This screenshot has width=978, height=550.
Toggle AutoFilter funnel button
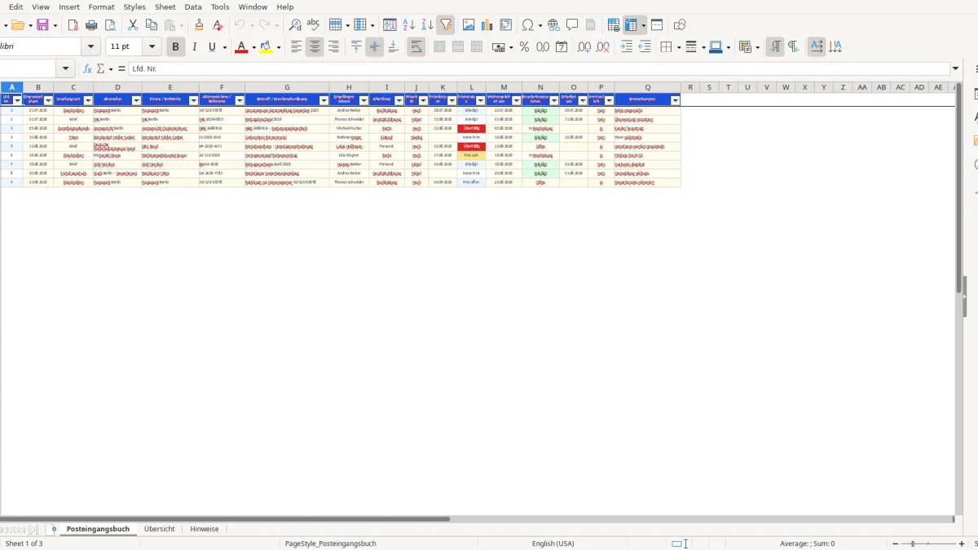click(446, 25)
